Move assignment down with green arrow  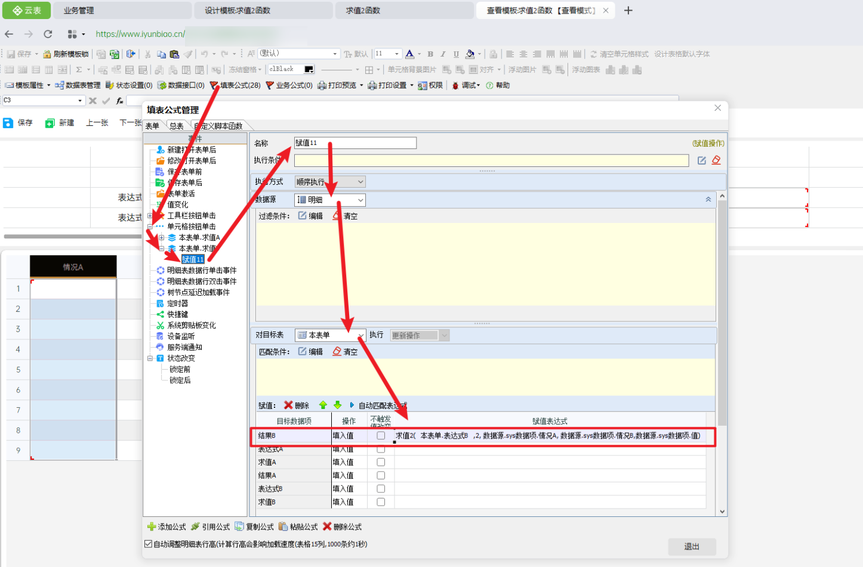click(x=337, y=405)
